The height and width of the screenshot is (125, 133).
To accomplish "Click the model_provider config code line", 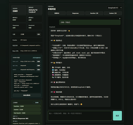I will [23, 74].
